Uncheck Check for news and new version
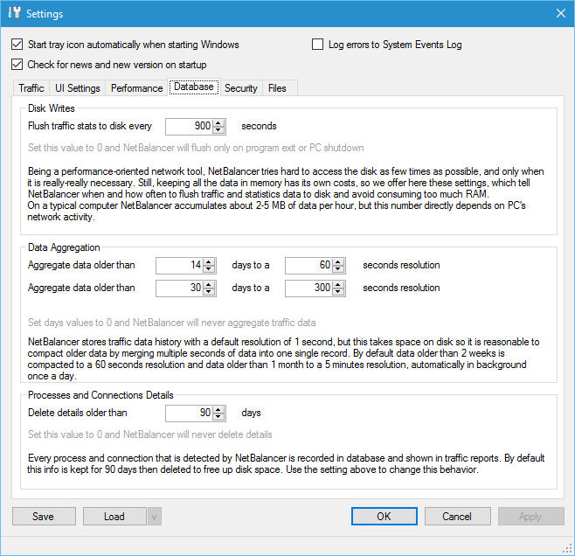575x556 pixels. coord(17,65)
